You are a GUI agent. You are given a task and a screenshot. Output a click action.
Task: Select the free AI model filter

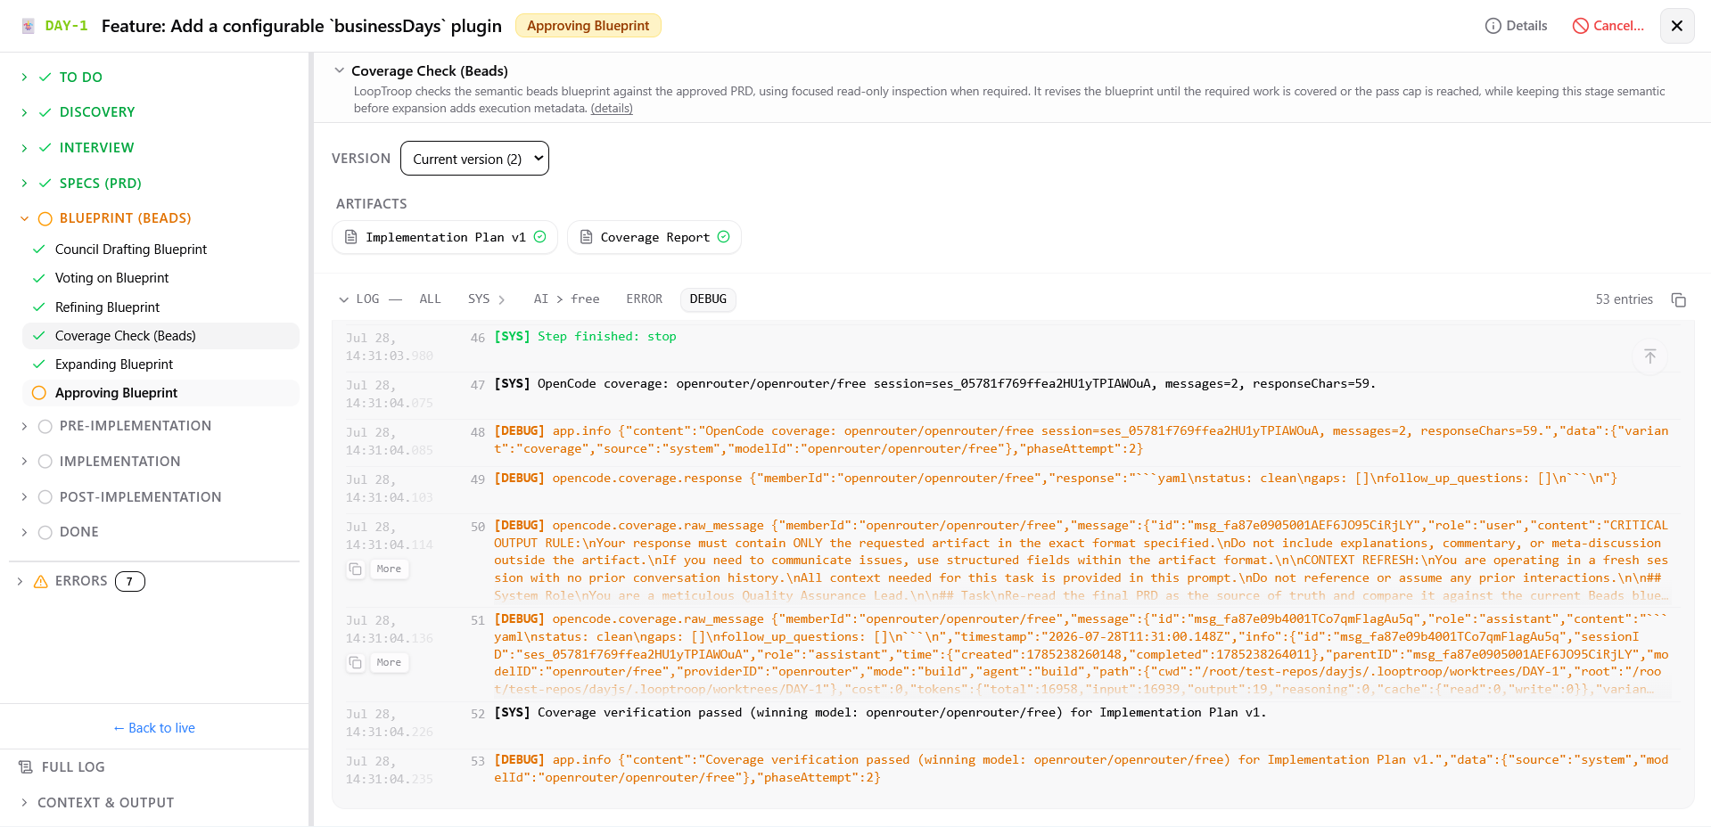(x=585, y=299)
